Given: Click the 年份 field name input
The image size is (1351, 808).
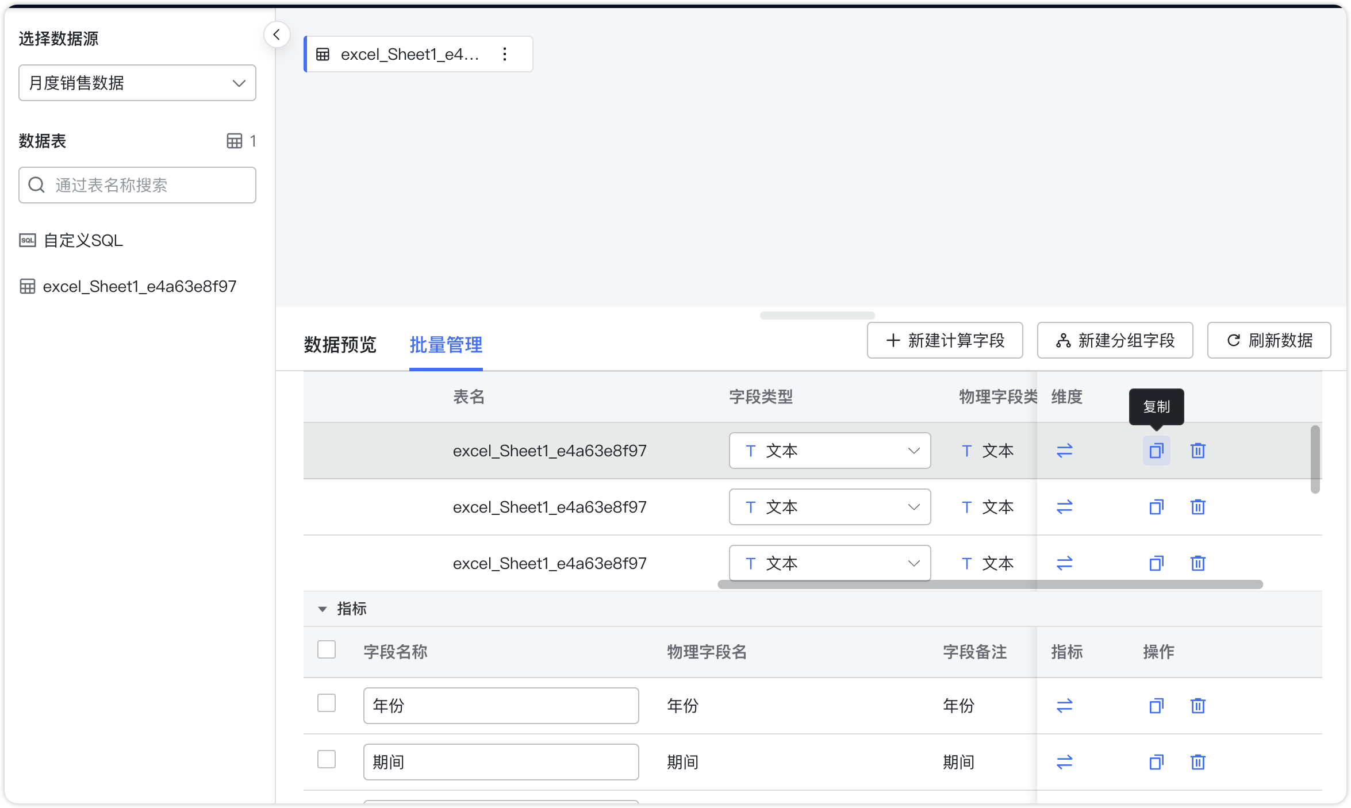Looking at the screenshot, I should [501, 706].
